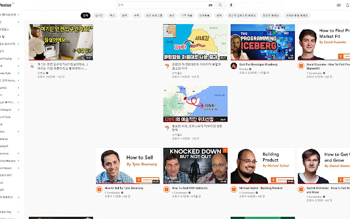Screen dimensions: 350x219
Task: Open Gustaf Alströmer Get Users and Grow title
Action: pos(328,190)
